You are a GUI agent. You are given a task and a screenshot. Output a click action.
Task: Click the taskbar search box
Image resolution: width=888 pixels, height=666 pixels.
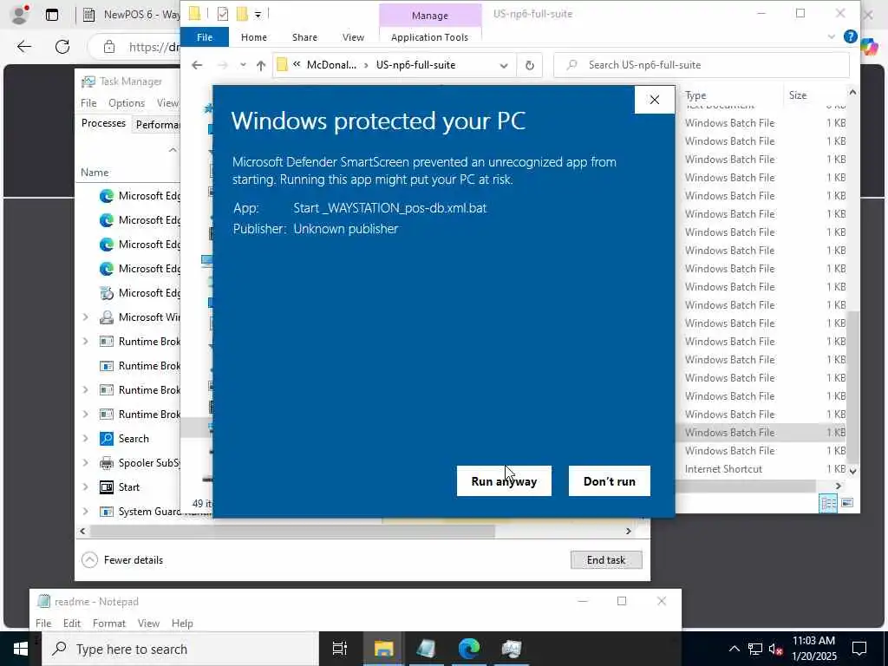(180, 649)
